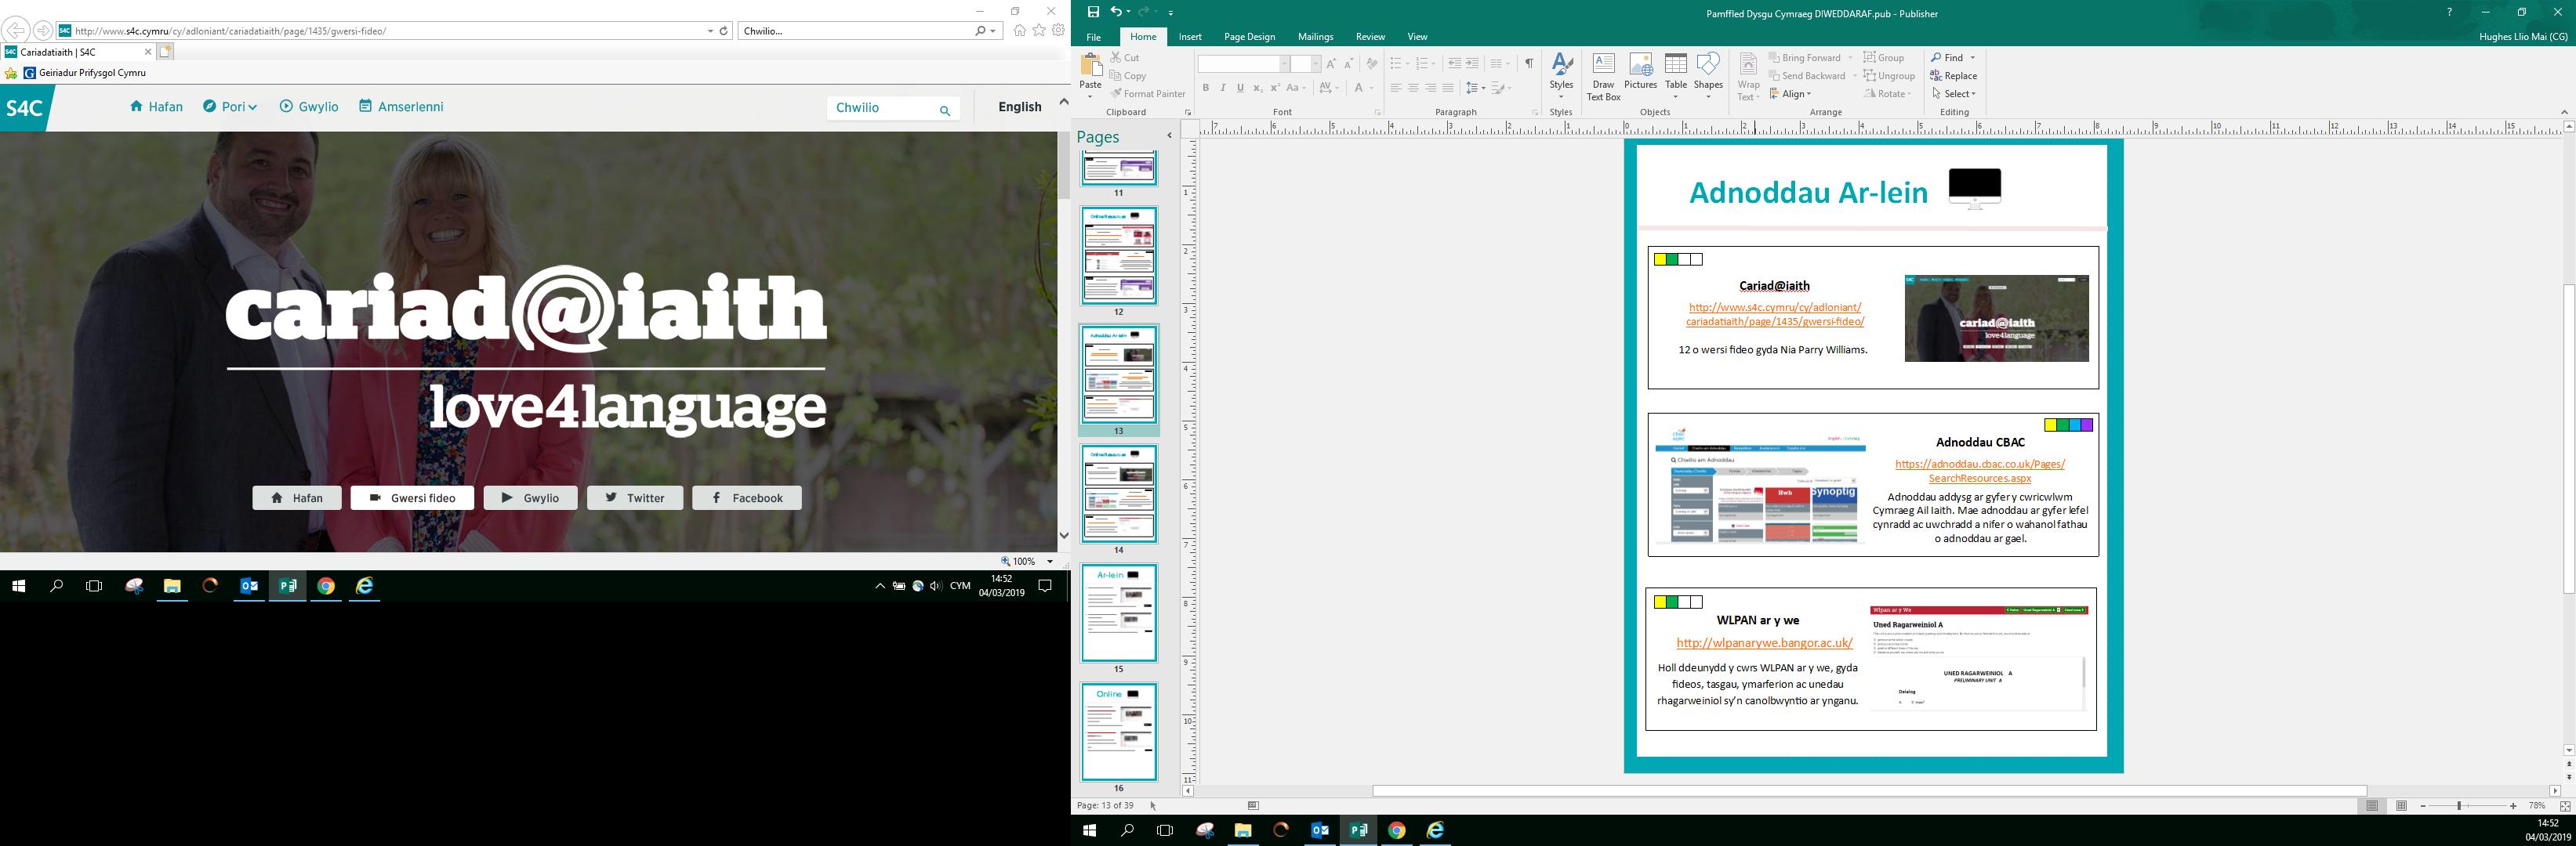The height and width of the screenshot is (846, 2576).
Task: Click the Paste clipboard icon
Action: click(1090, 66)
